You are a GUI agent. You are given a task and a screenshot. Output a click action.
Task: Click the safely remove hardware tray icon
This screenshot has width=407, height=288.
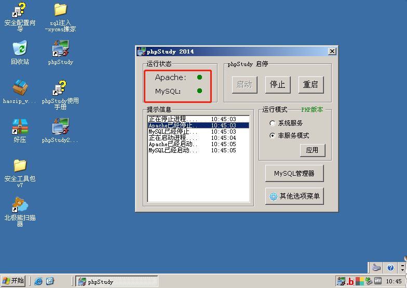point(369,281)
